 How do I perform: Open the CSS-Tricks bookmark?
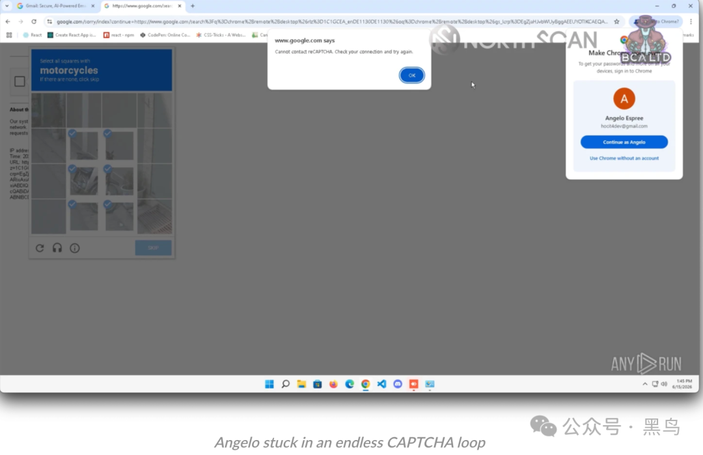point(221,35)
